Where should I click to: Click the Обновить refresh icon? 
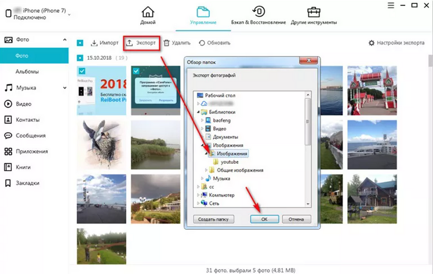[202, 43]
